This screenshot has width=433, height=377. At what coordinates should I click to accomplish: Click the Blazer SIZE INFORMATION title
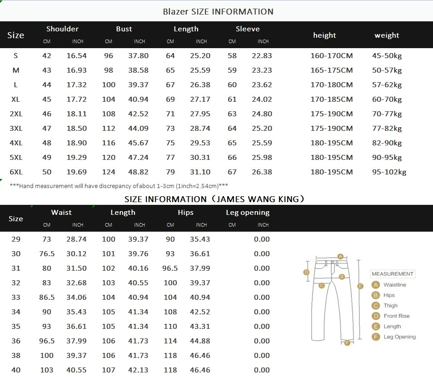tap(218, 11)
